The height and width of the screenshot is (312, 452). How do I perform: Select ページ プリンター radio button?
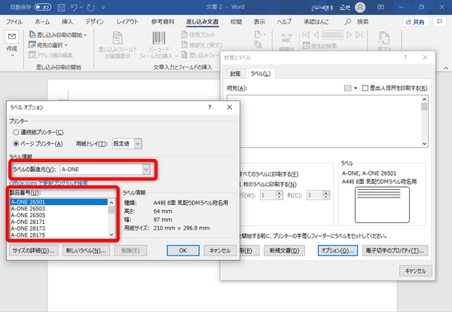pyautogui.click(x=16, y=143)
